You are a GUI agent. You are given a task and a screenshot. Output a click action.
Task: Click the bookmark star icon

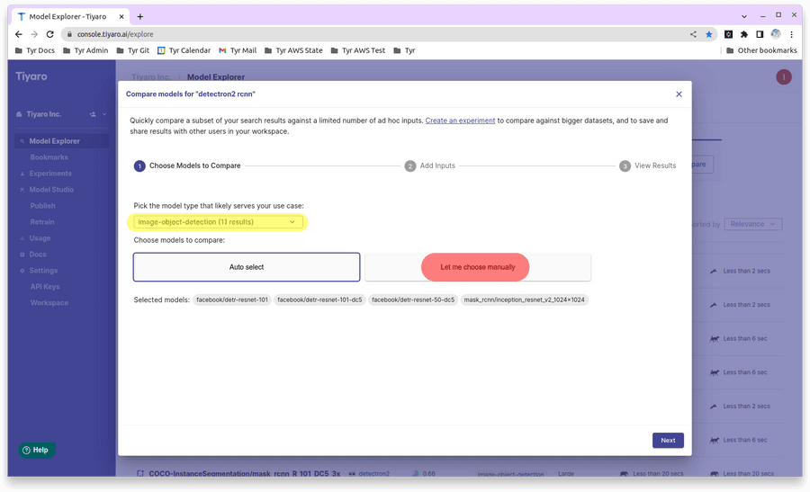709,34
